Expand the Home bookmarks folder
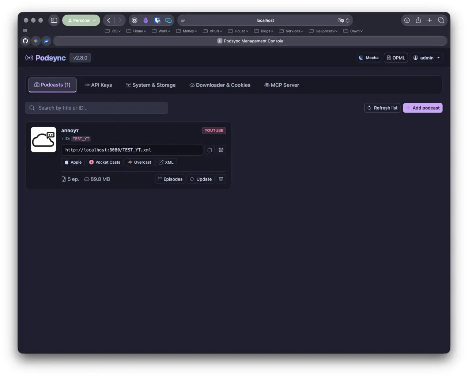This screenshot has width=468, height=377. (136, 31)
